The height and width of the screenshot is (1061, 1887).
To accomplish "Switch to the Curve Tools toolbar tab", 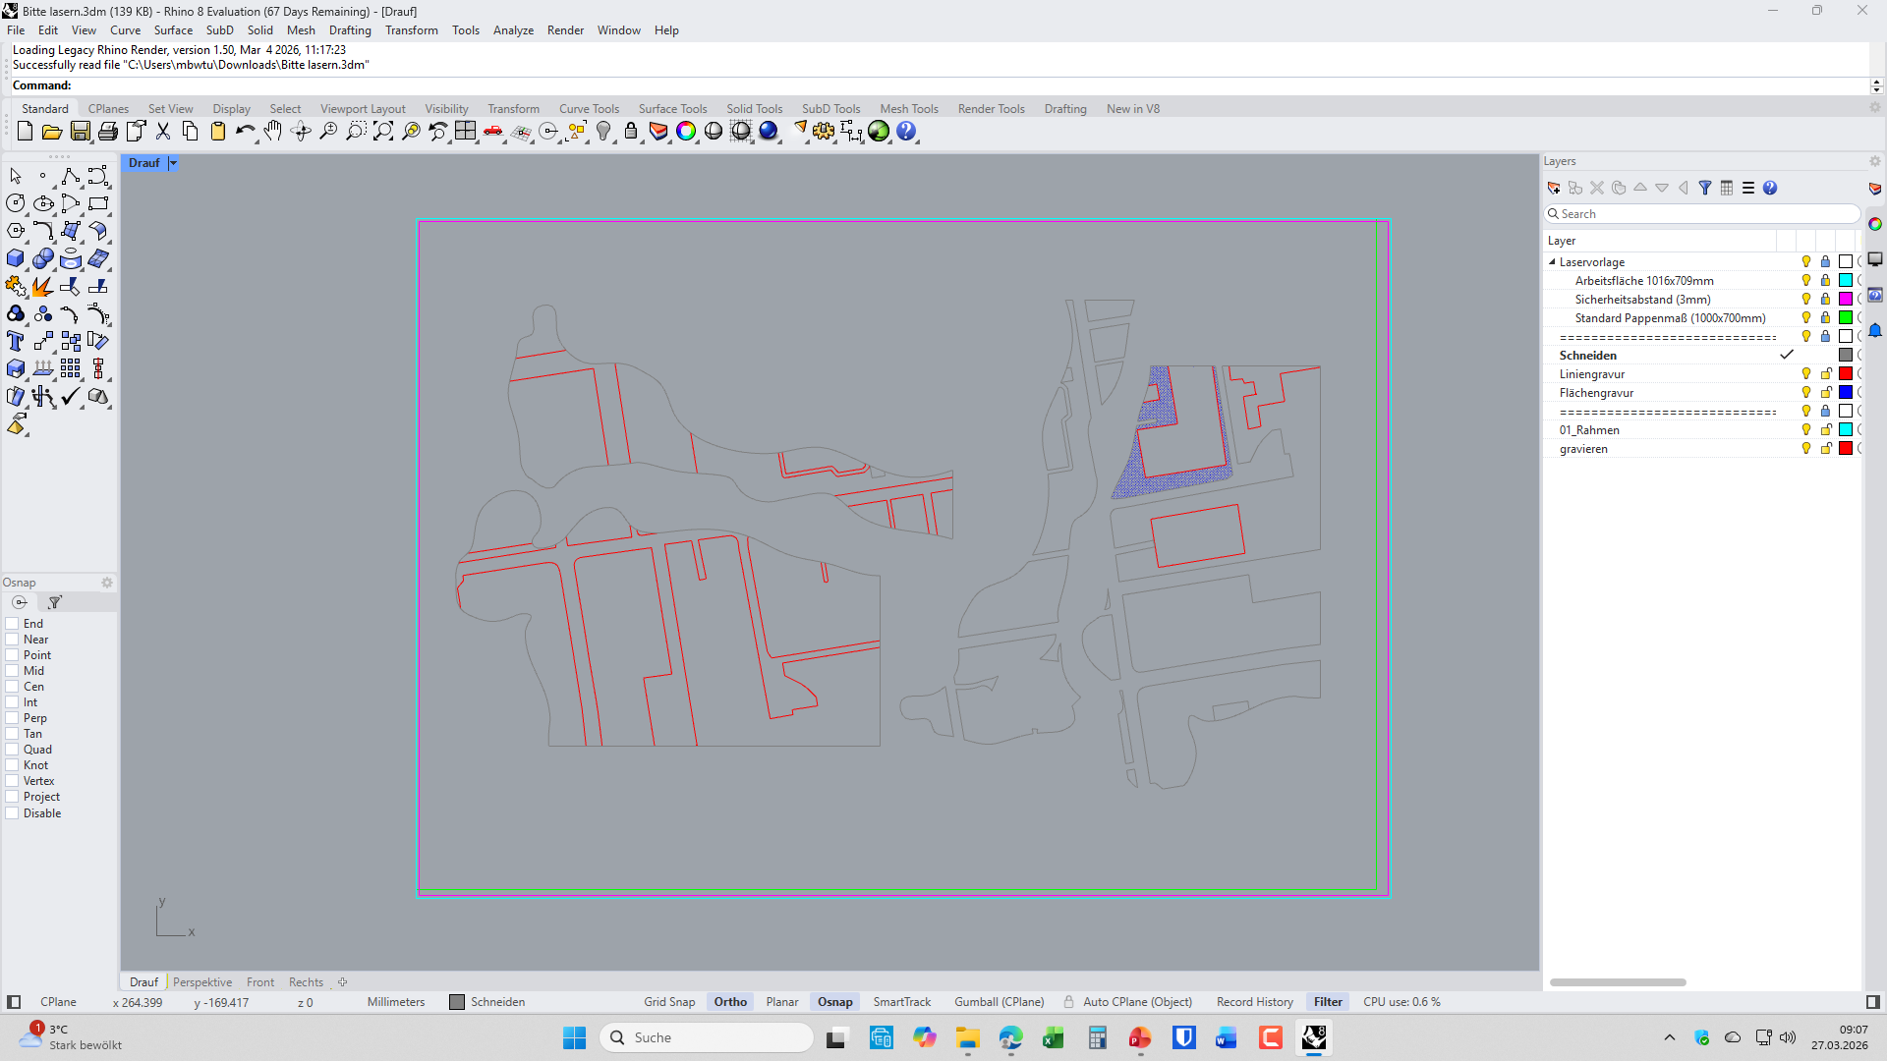I will (589, 109).
